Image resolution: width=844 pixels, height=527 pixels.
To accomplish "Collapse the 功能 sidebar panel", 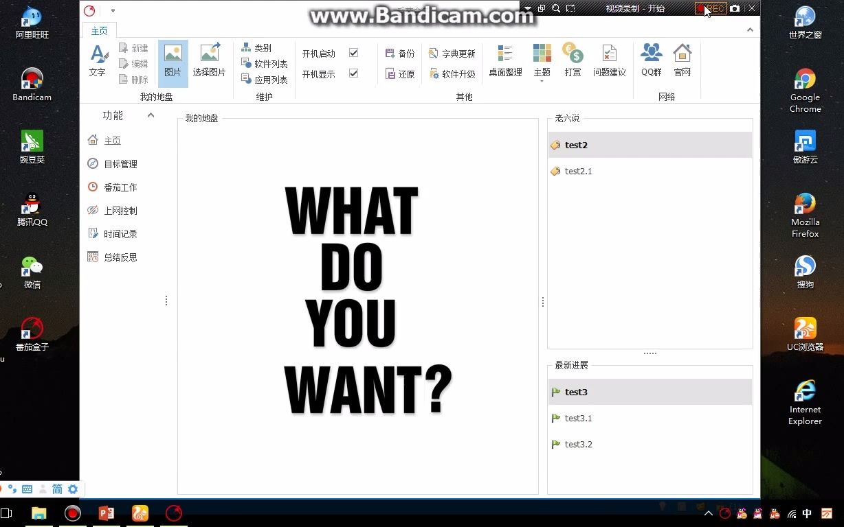I will (x=151, y=115).
